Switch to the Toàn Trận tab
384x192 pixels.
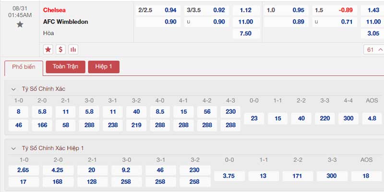click(x=65, y=67)
